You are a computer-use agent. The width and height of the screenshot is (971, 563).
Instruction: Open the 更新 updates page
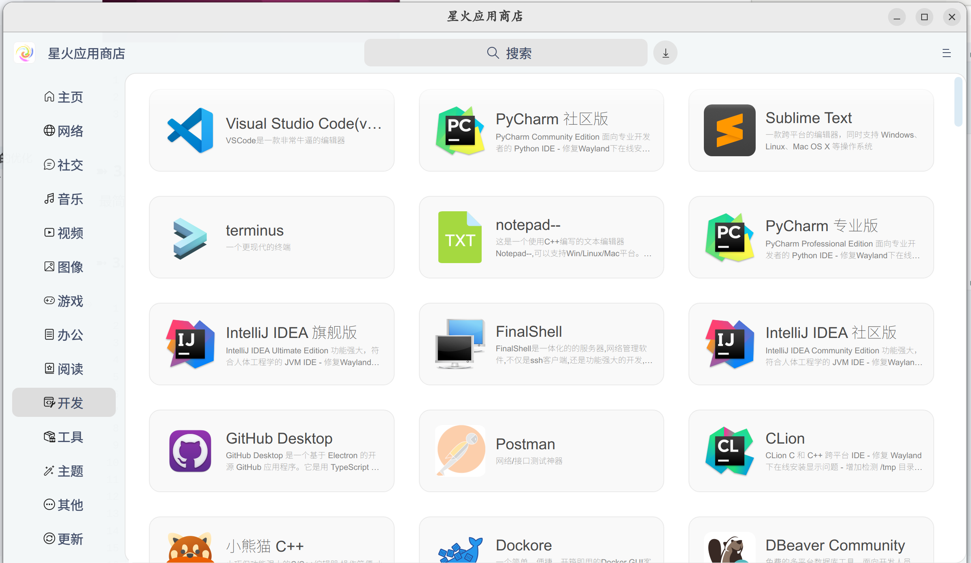[x=64, y=539]
